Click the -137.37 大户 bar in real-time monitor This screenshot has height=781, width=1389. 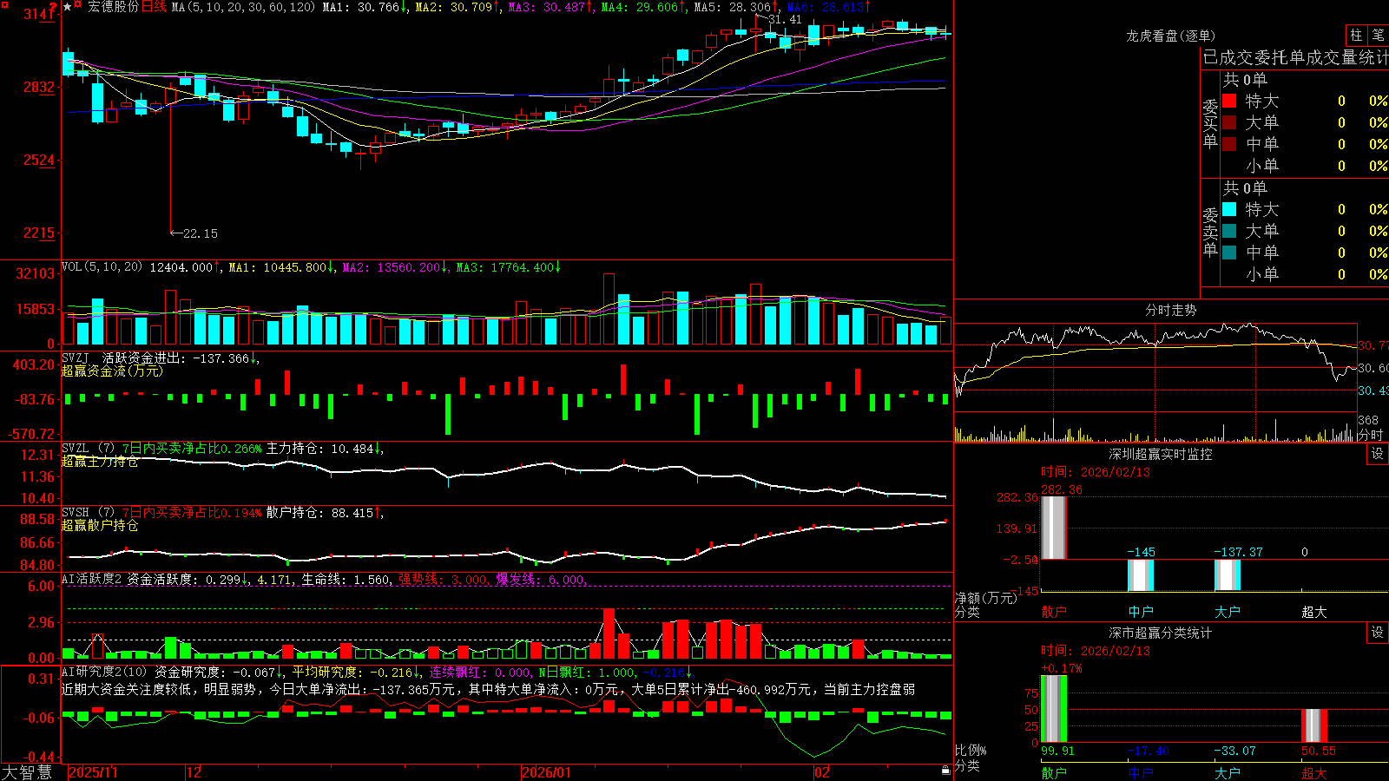pos(1228,575)
